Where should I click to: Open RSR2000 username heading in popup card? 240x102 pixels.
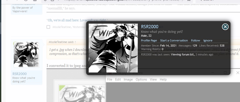[150, 27]
